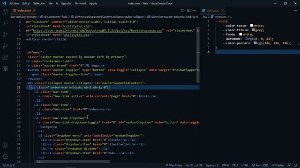Open the Source Control view
The height and width of the screenshot is (168, 300).
(5, 35)
